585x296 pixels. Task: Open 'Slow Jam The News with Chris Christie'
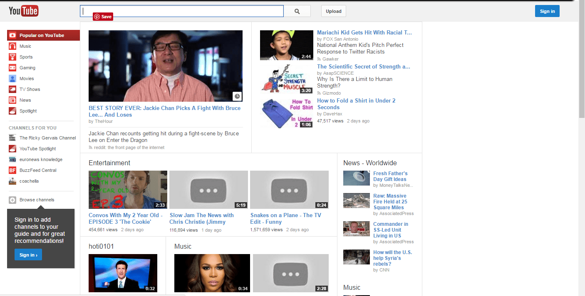pos(202,218)
